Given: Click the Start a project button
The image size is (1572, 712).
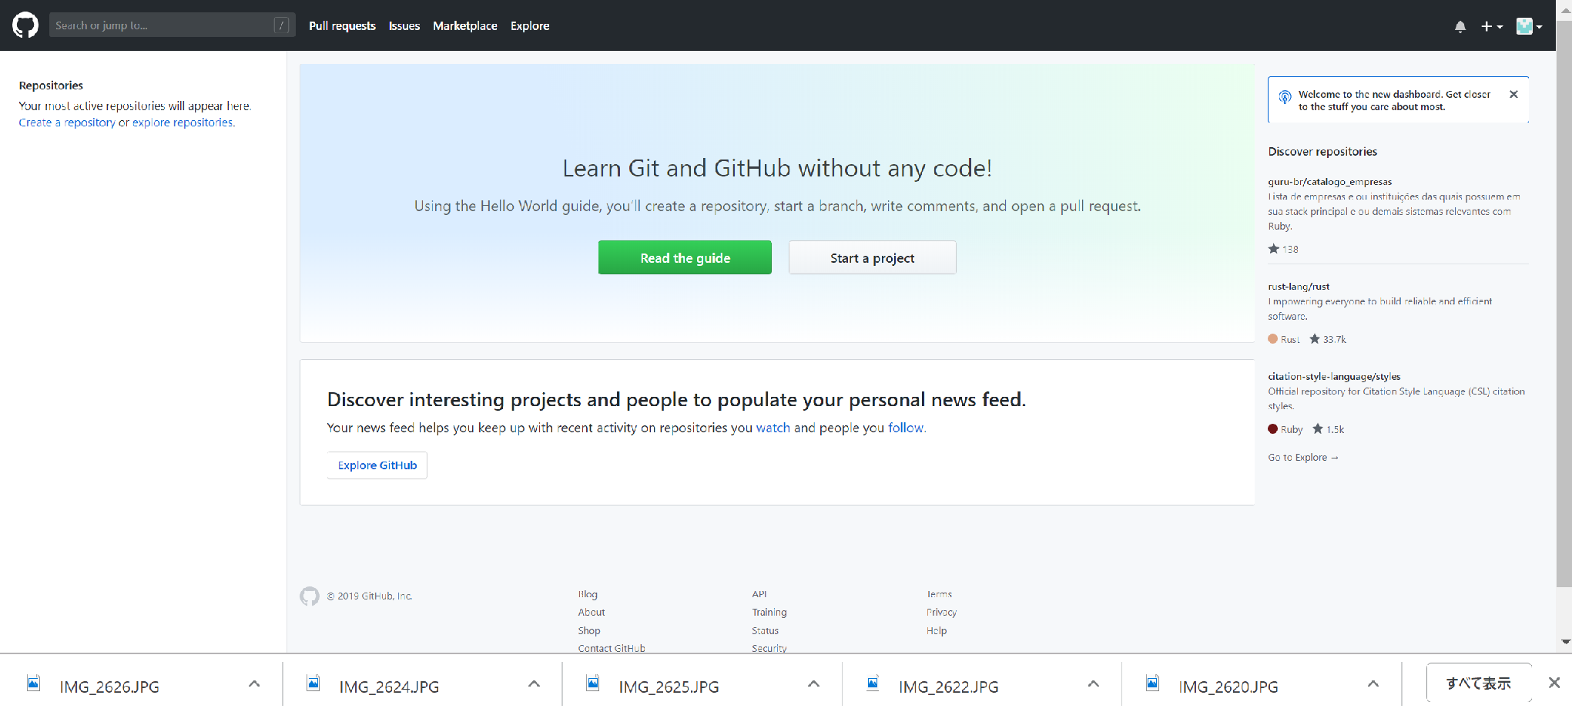Looking at the screenshot, I should click(x=872, y=258).
